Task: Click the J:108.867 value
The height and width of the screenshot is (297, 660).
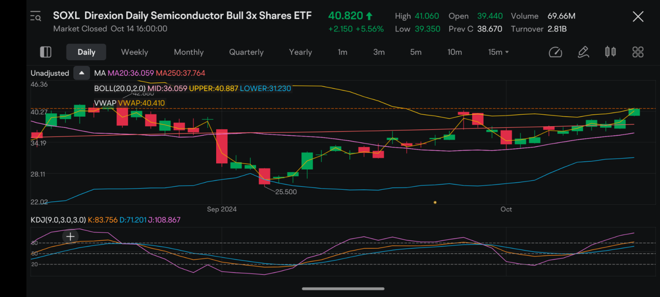Action: (164, 220)
